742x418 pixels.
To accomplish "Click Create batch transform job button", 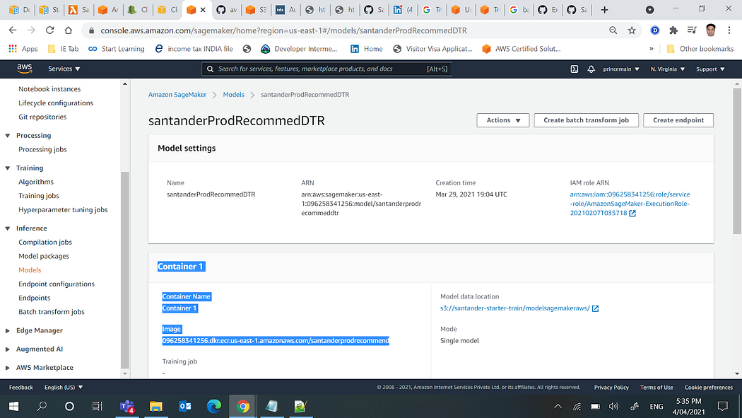I will 587,120.
